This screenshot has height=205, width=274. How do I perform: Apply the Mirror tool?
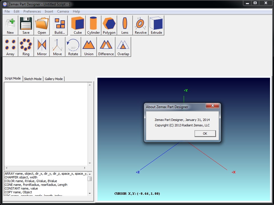(x=42, y=47)
